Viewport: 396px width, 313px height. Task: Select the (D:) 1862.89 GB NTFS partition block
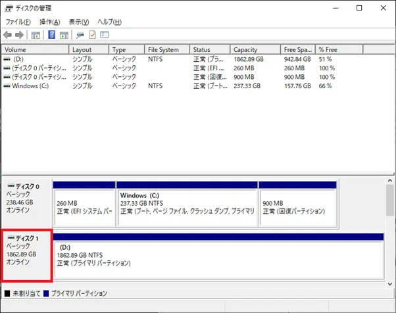pos(218,256)
